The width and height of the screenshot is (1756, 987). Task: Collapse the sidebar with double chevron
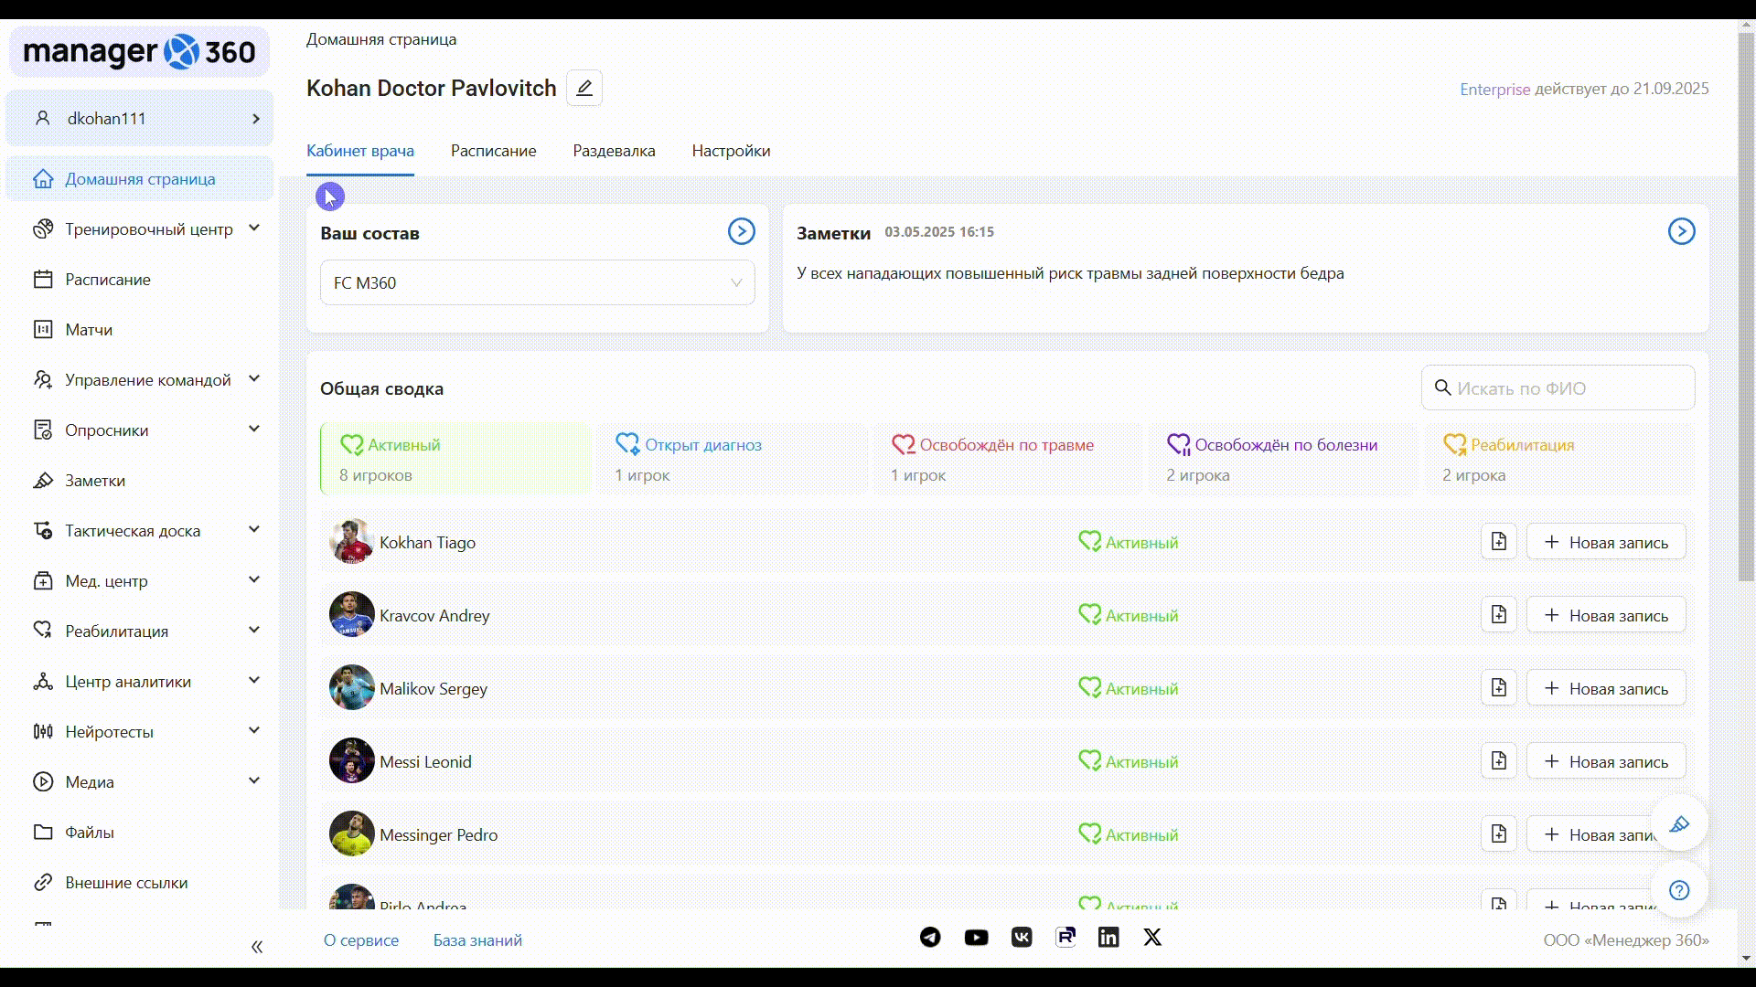[257, 947]
